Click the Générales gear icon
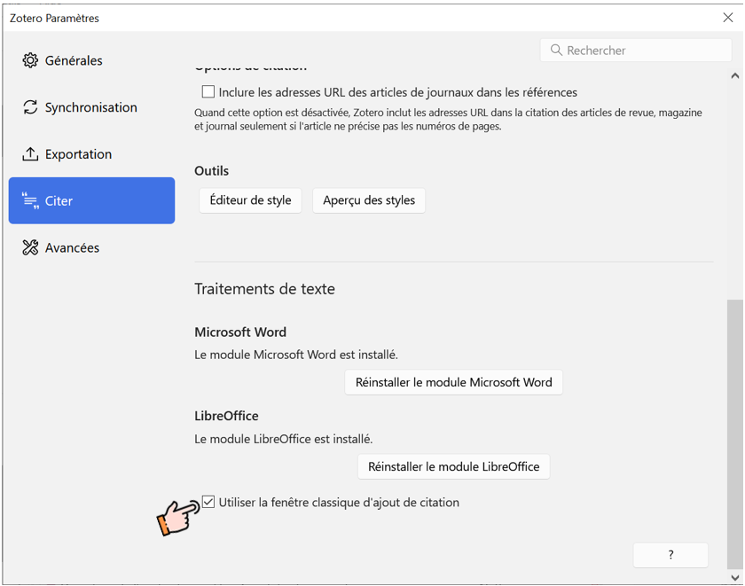The image size is (745, 586). [x=30, y=60]
